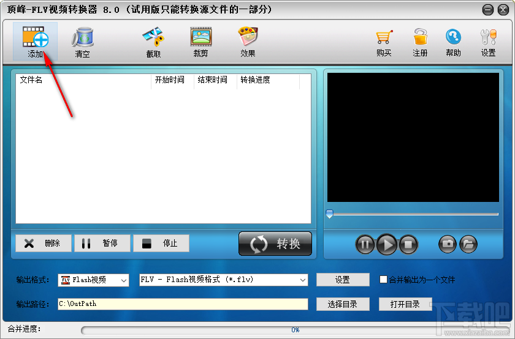Click the 转换进度 column header
The width and height of the screenshot is (515, 339).
(268, 80)
